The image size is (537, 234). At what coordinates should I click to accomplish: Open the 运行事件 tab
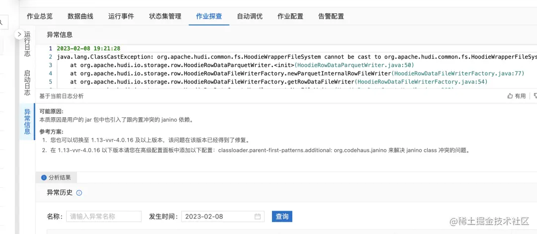click(x=121, y=16)
